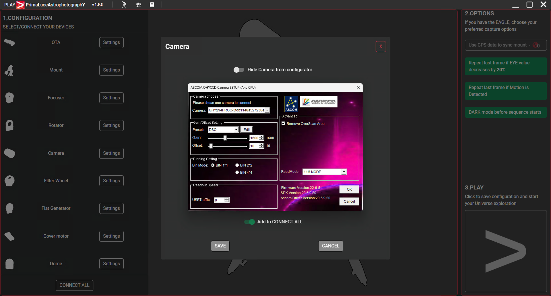
Task: Open OTA Settings
Action: (x=111, y=42)
